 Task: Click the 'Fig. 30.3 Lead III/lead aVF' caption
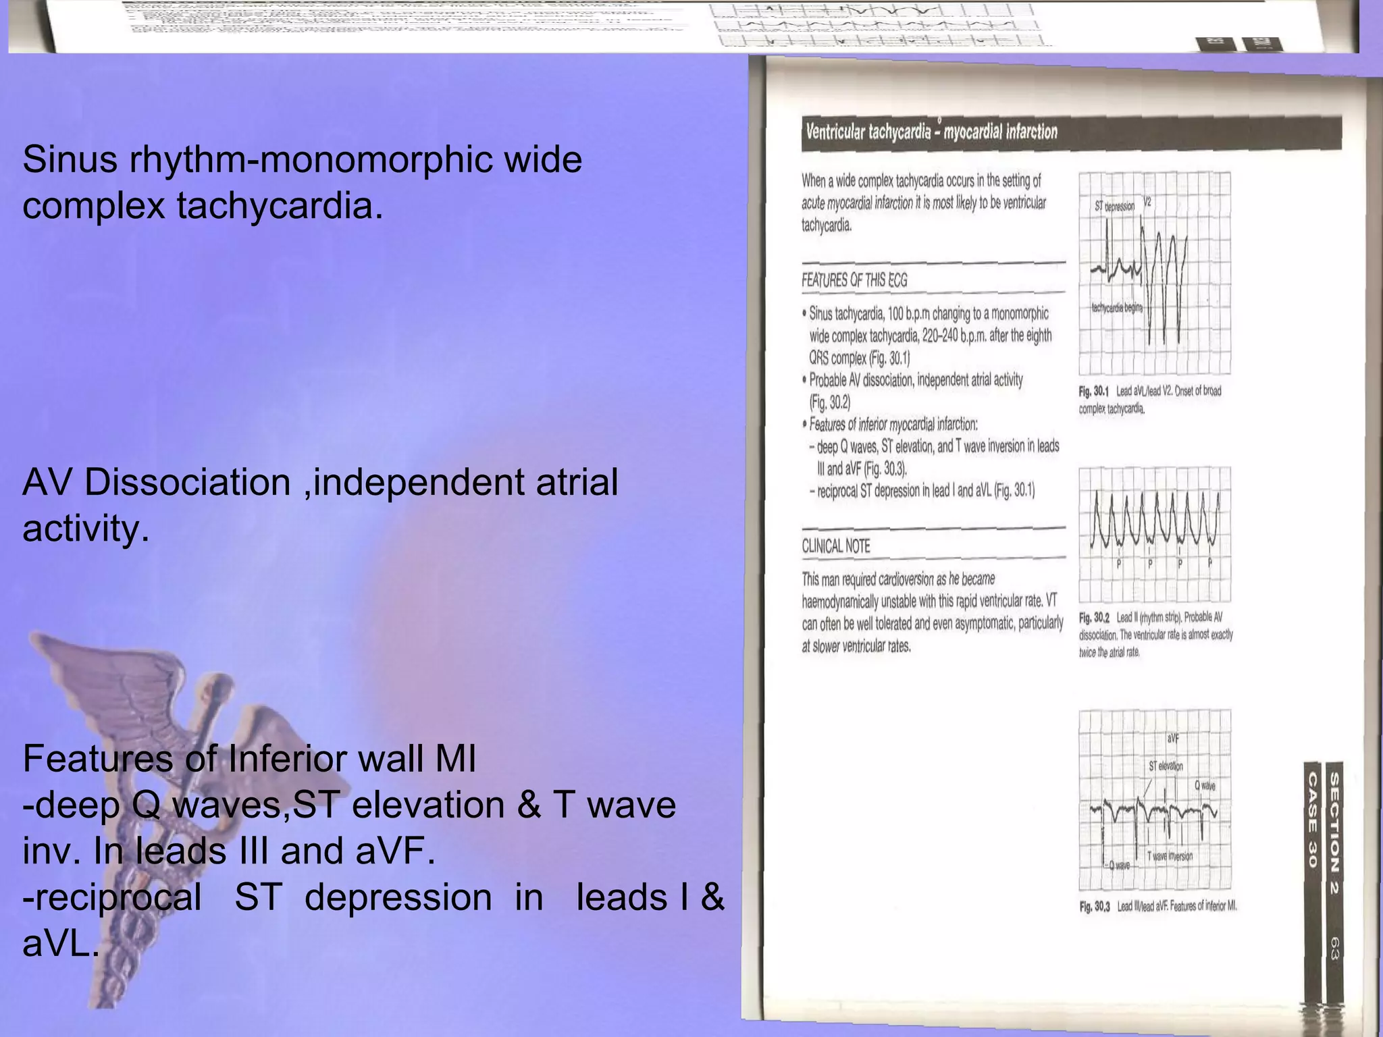(x=1158, y=907)
